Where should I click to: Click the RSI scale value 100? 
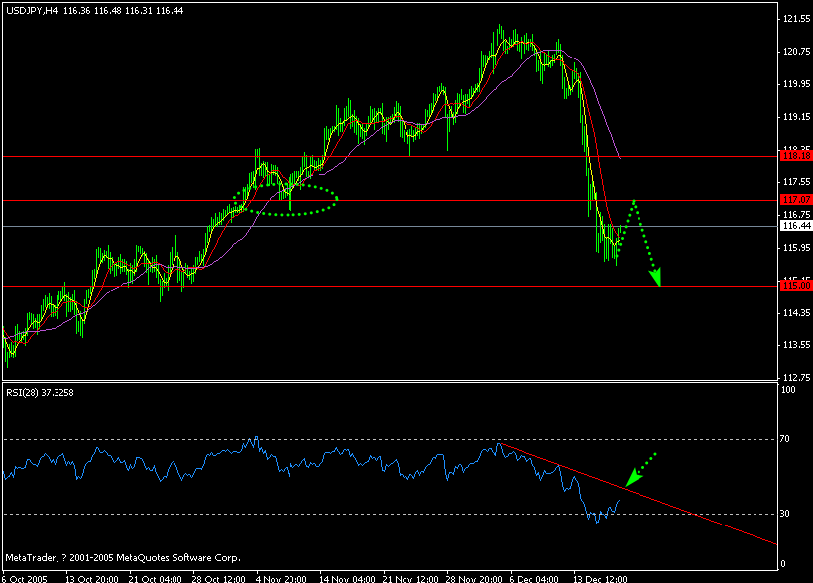tap(788, 390)
